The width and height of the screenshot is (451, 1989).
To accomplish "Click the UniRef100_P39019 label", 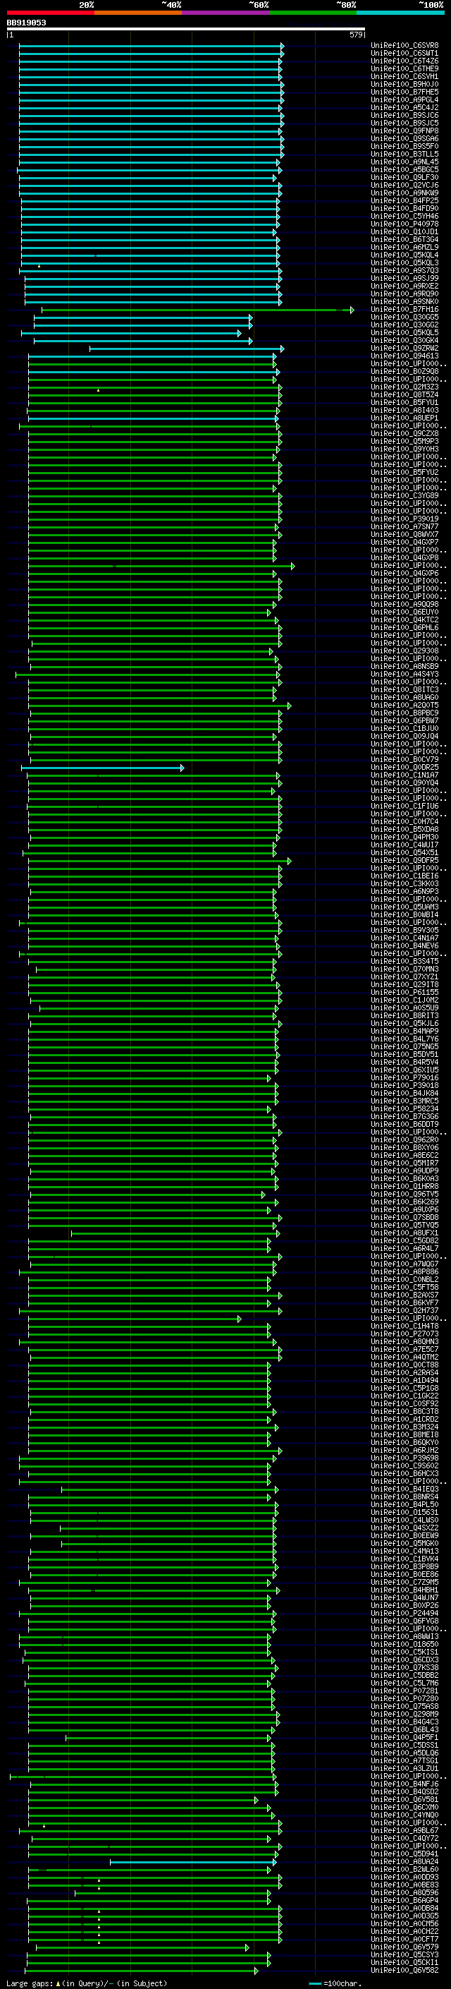I will pos(404,519).
